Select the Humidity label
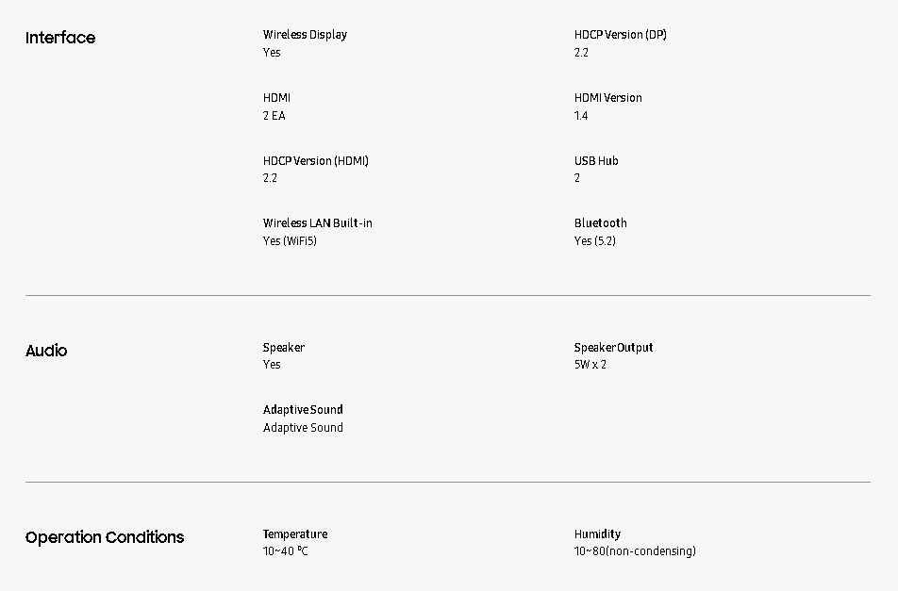 pyautogui.click(x=597, y=534)
